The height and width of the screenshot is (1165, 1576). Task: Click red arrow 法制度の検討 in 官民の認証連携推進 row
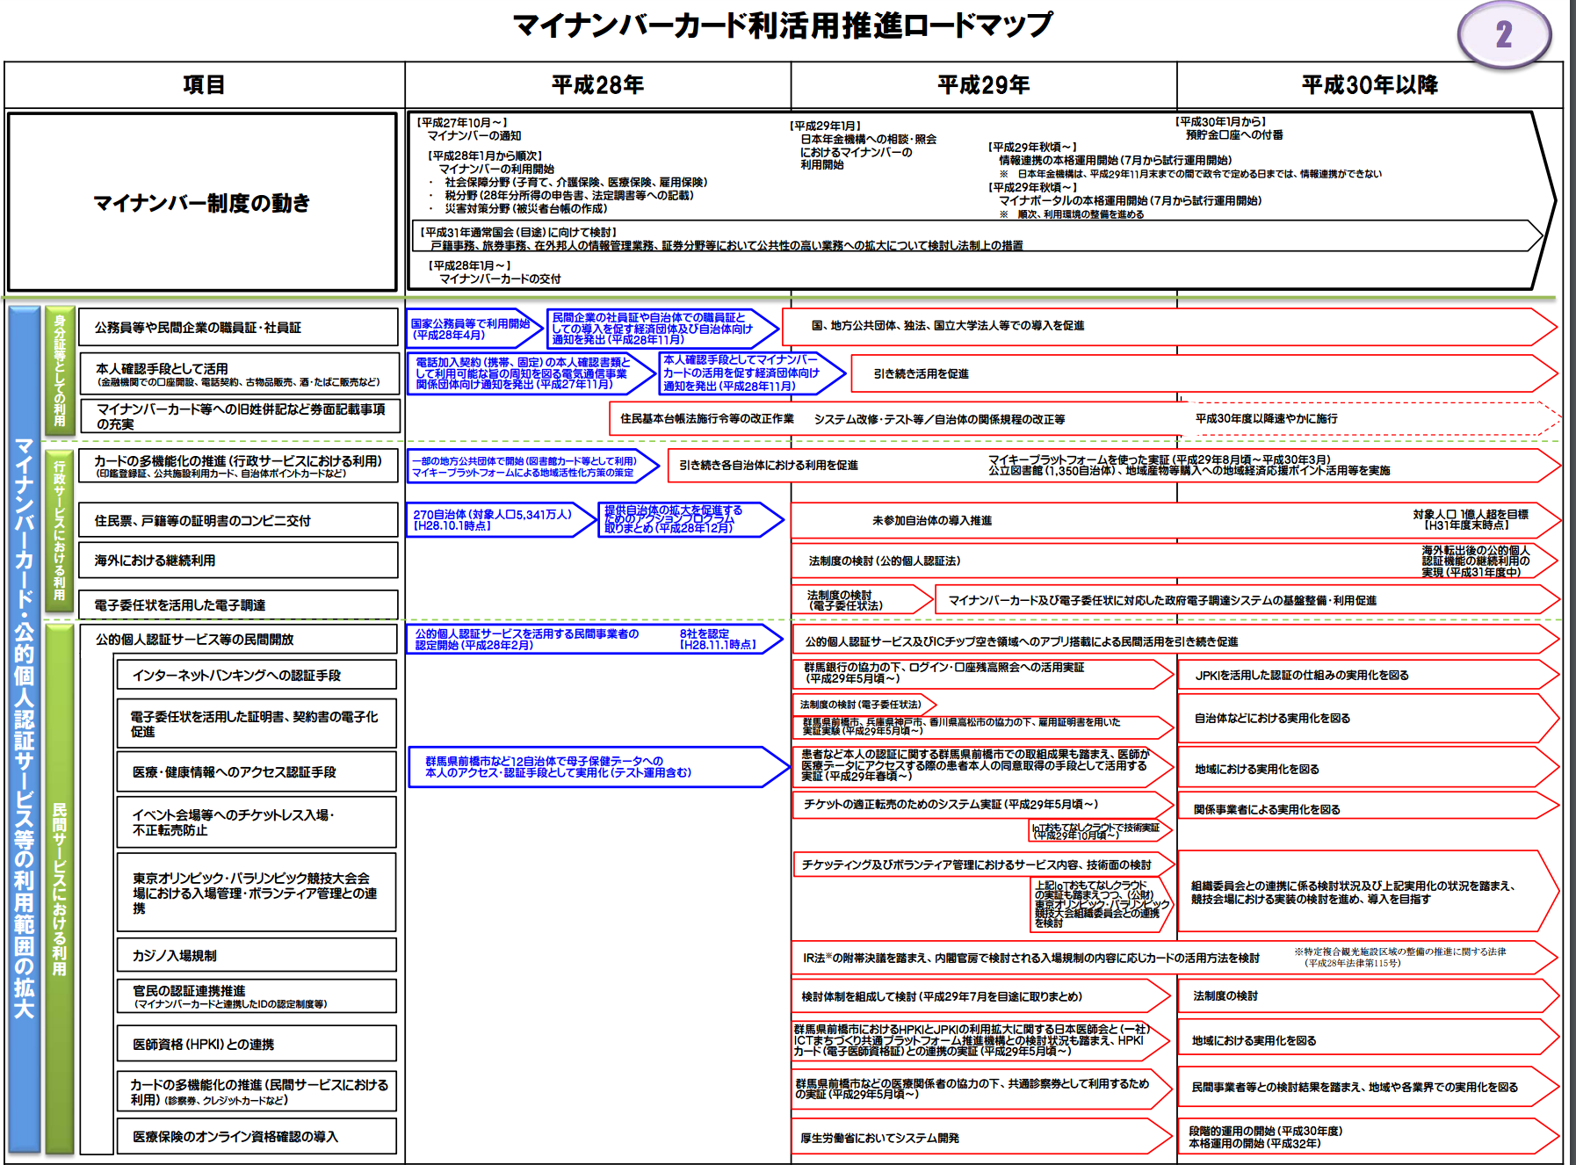pos(1369,996)
